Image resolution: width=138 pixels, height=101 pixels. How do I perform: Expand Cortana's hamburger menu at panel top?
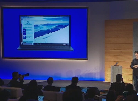[23, 21]
